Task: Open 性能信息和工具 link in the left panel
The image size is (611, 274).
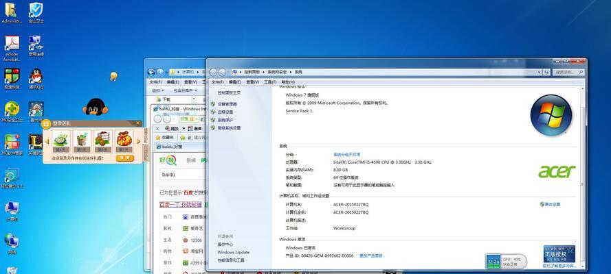Action: [x=231, y=260]
